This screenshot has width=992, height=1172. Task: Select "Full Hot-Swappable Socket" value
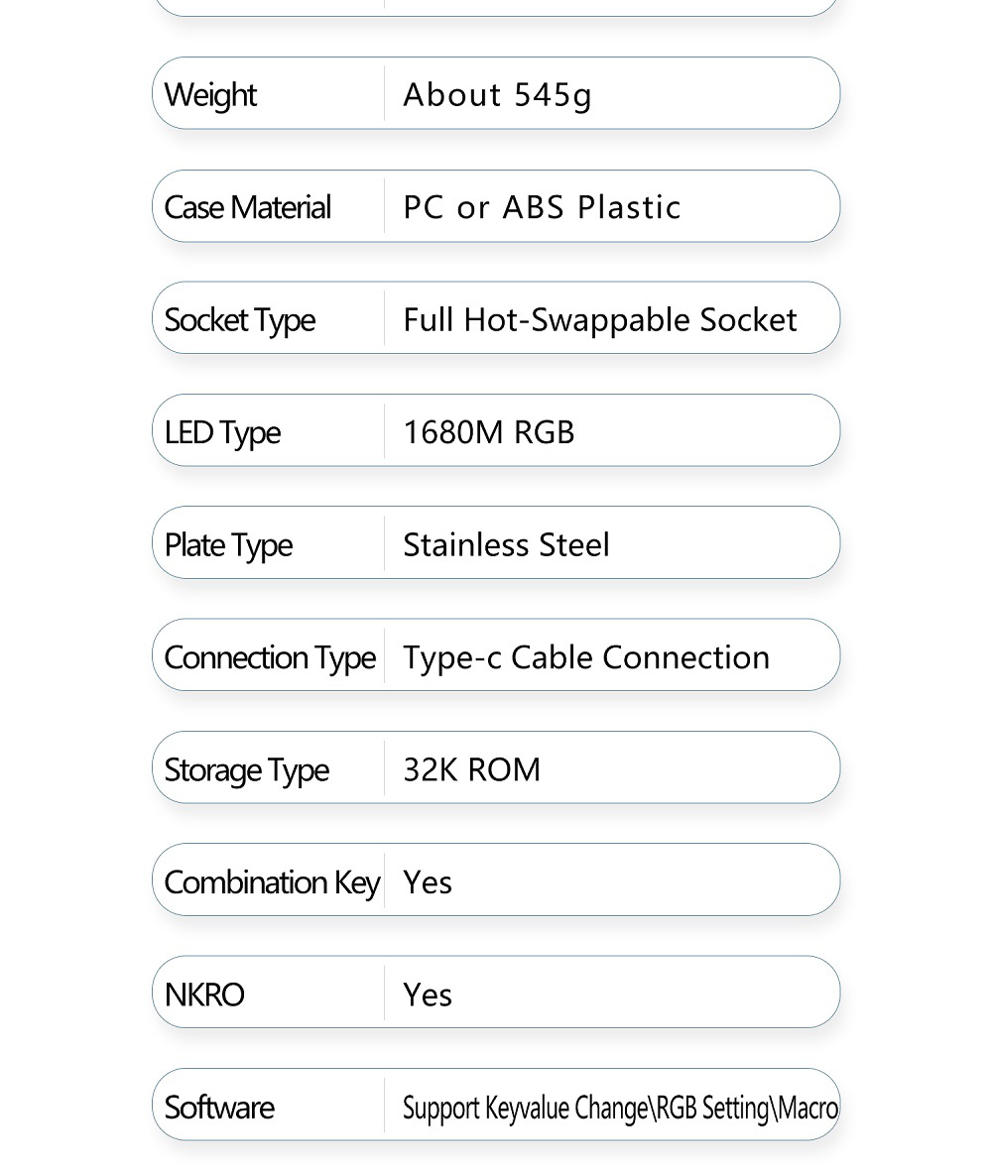pos(599,320)
